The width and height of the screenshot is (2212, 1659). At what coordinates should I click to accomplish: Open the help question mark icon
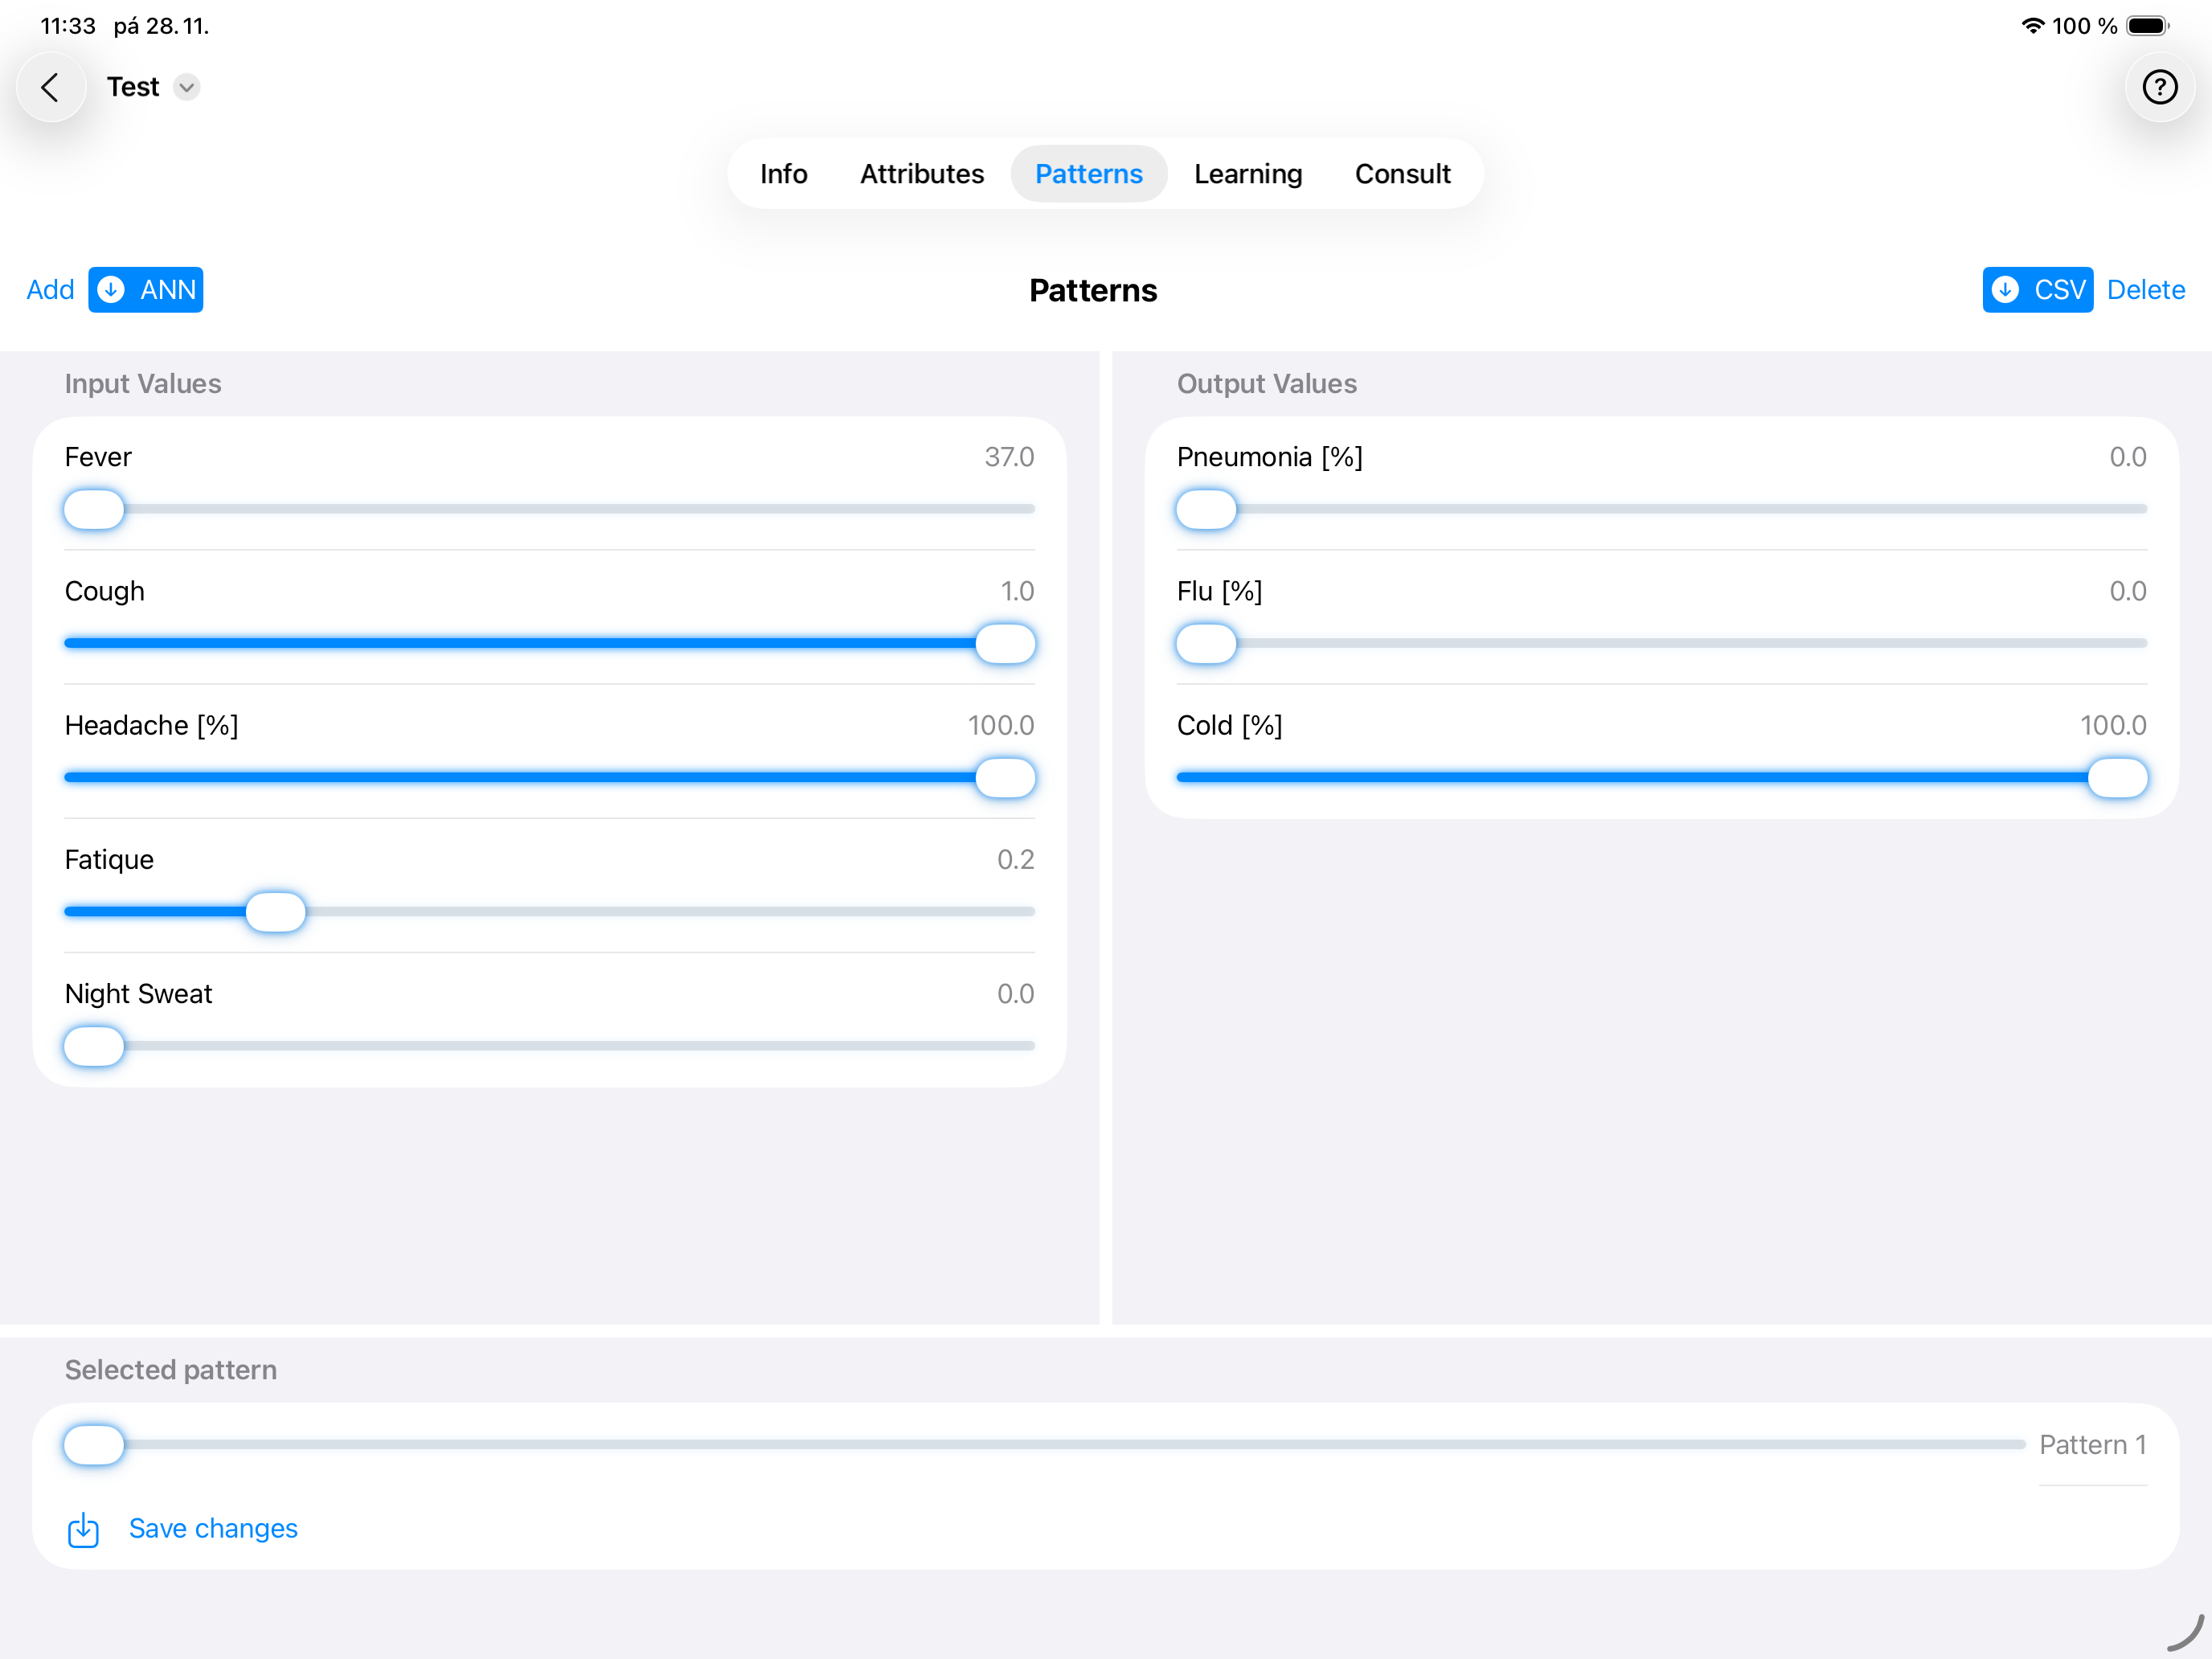pyautogui.click(x=2160, y=87)
